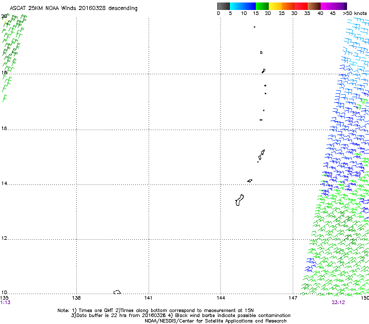Viewport: 369px width, 324px height.
Task: Click the "12" latitude axis label
Action: tap(4, 238)
